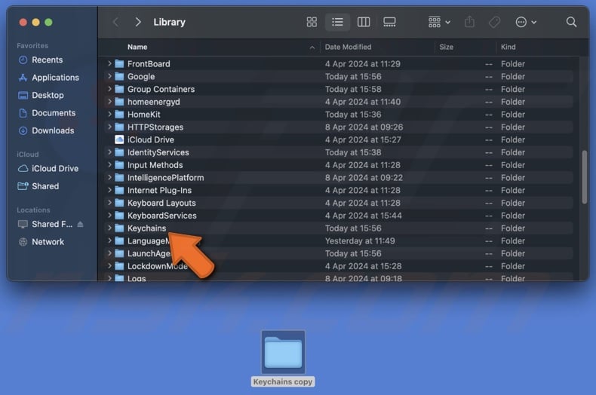Select the KeyboardServices row

pos(338,216)
